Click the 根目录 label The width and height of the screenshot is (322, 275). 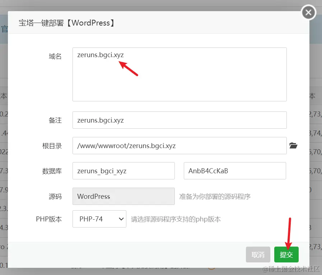pyautogui.click(x=52, y=146)
